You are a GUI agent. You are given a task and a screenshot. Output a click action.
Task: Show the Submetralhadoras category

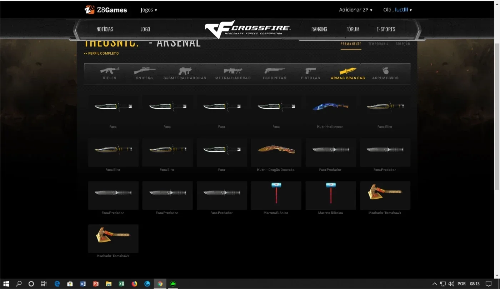(185, 74)
